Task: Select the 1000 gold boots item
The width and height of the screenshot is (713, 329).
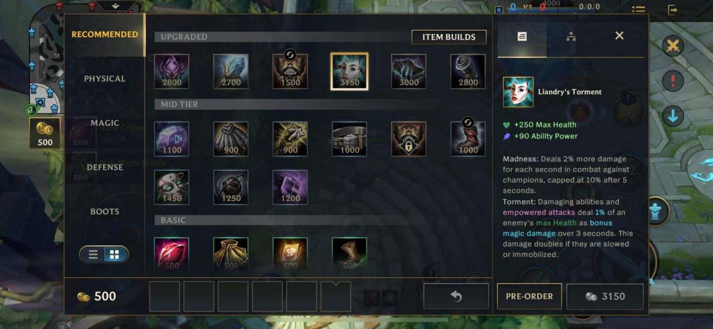Action: click(468, 139)
